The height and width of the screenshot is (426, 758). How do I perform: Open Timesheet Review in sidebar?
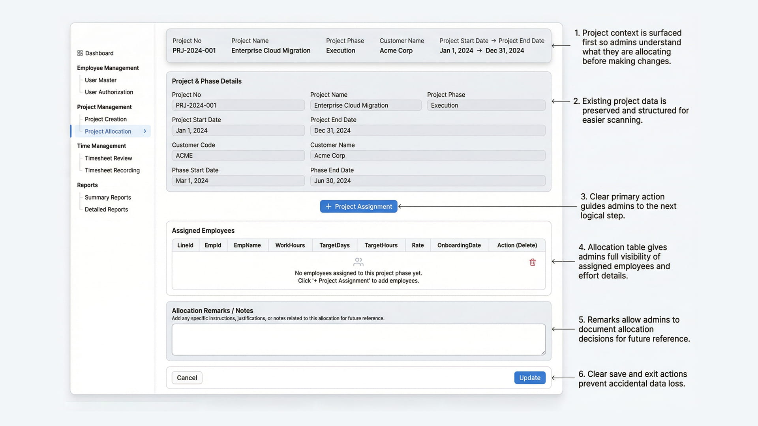[x=109, y=158]
